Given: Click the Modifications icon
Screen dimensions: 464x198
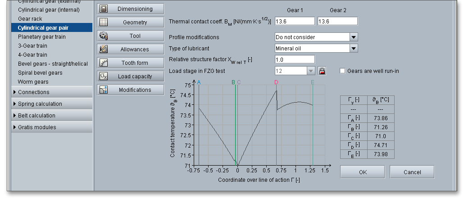Looking at the screenshot, I should pos(103,90).
